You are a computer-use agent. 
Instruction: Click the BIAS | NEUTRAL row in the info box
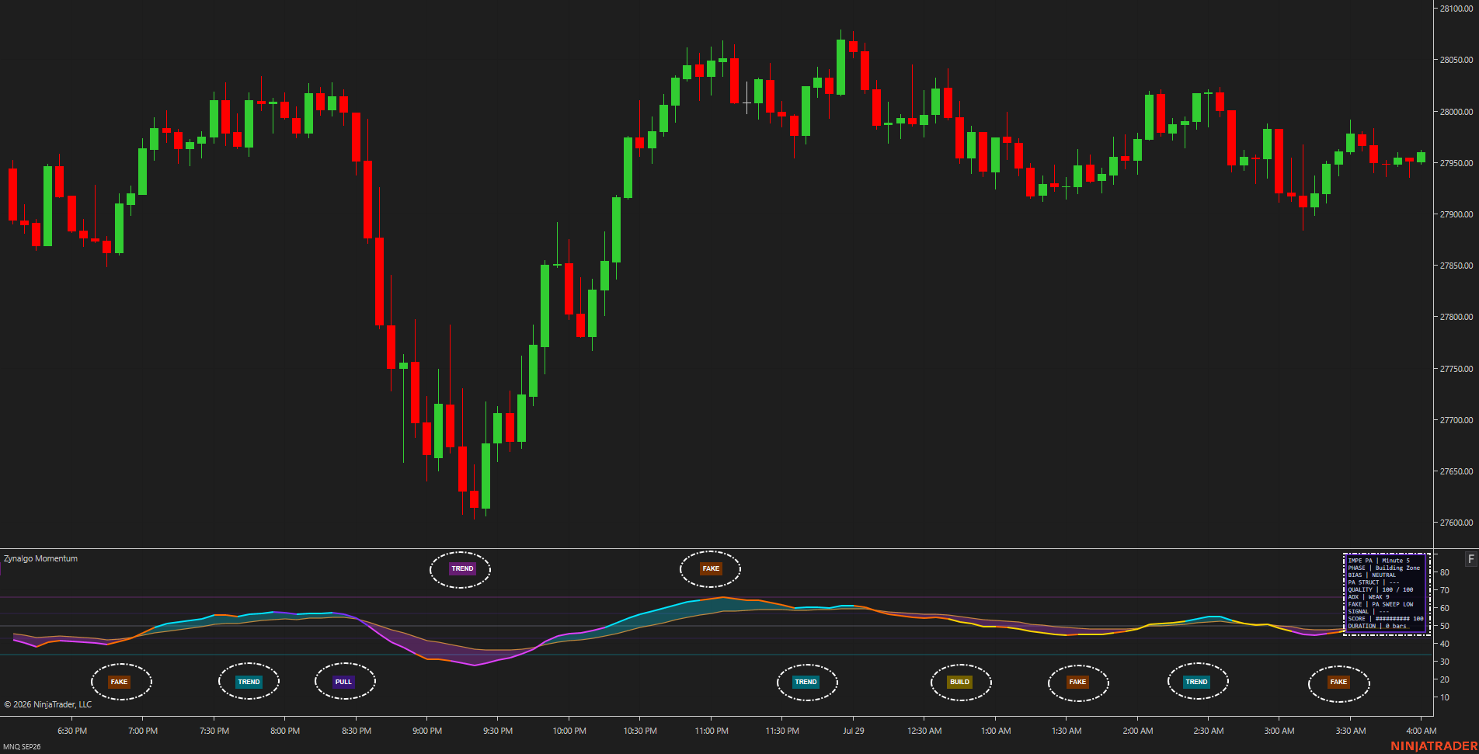pos(1372,575)
